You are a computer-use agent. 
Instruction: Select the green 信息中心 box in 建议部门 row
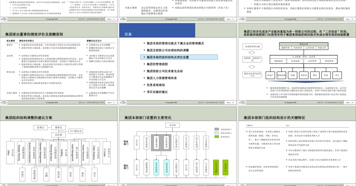point(225,167)
